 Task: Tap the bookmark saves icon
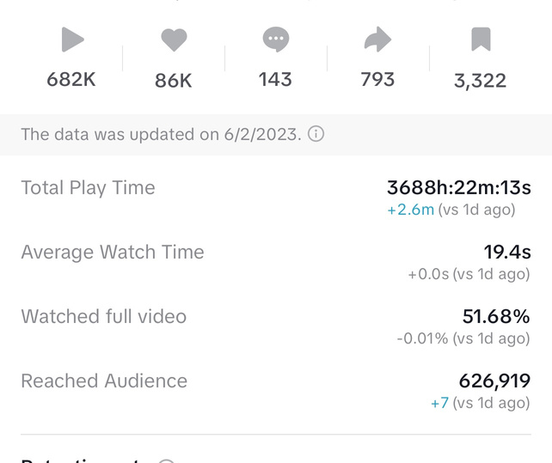click(481, 40)
